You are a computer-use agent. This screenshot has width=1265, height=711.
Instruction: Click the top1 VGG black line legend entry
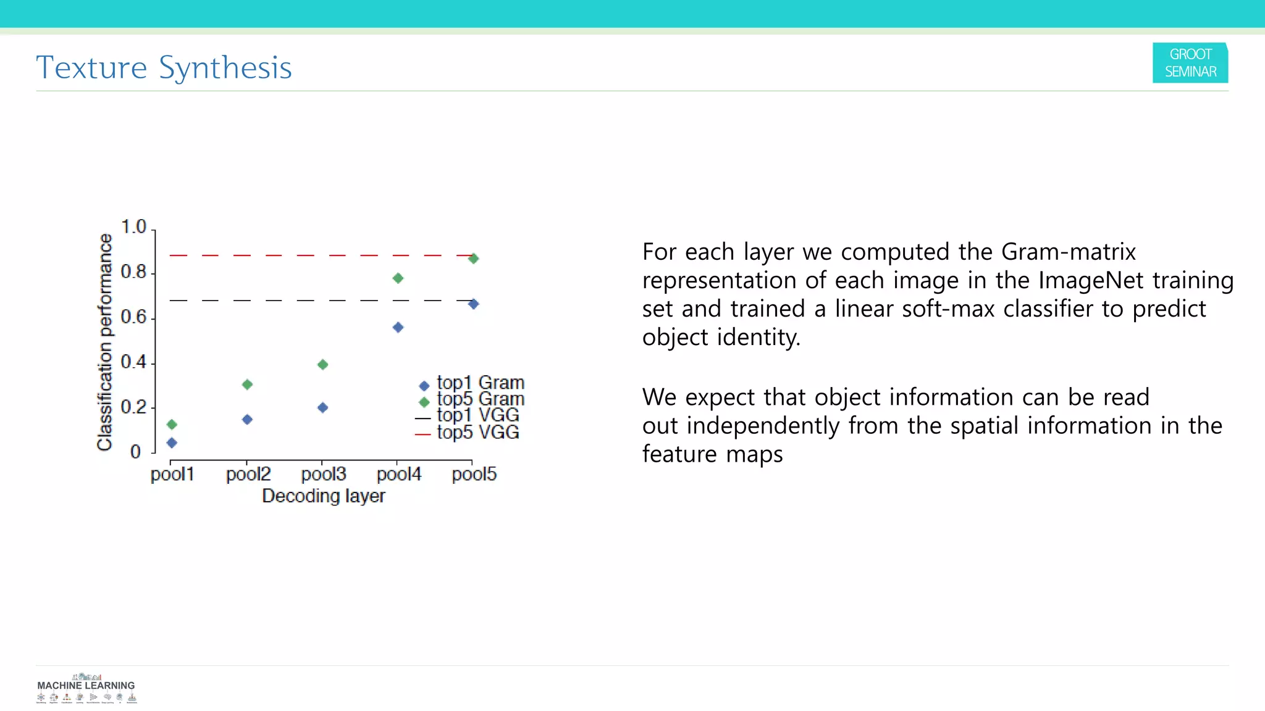(x=422, y=418)
